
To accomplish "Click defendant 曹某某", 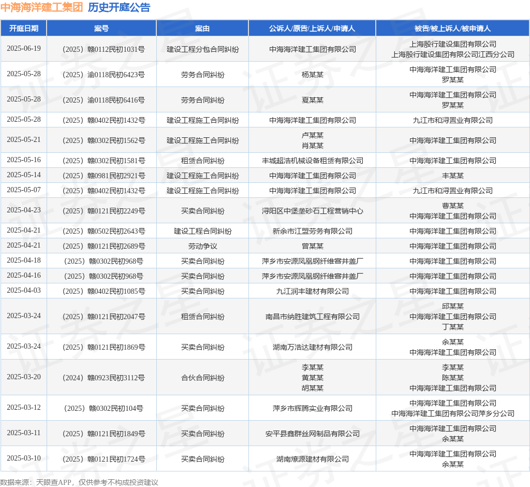I will pos(452,206).
